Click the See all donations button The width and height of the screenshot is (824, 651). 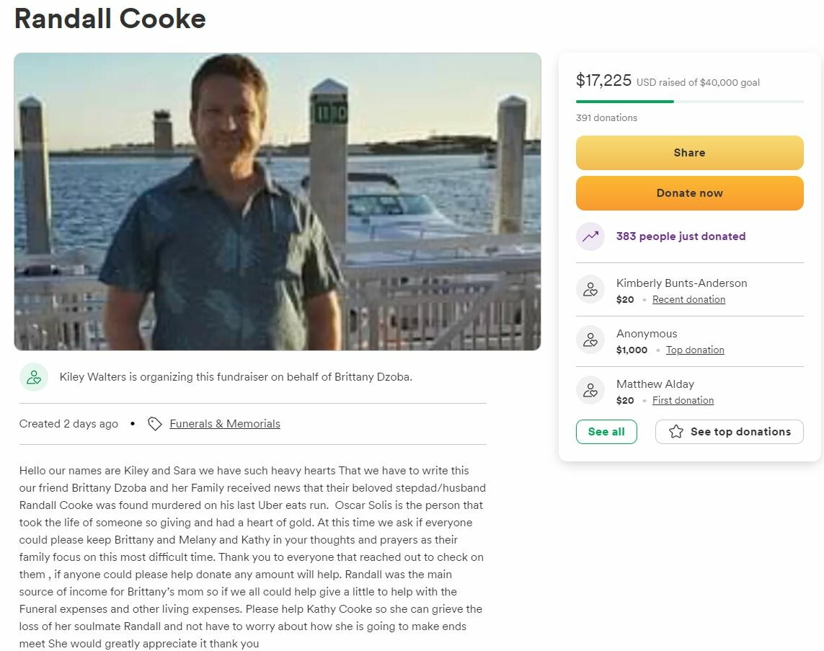(x=606, y=431)
